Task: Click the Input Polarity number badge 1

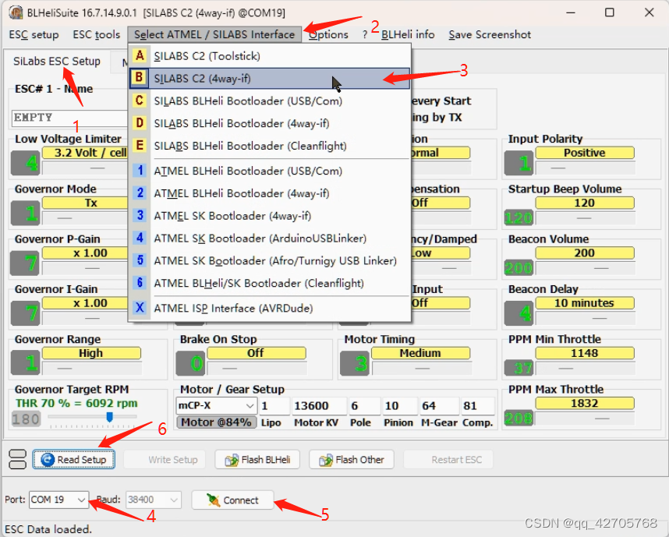Action: [x=519, y=163]
